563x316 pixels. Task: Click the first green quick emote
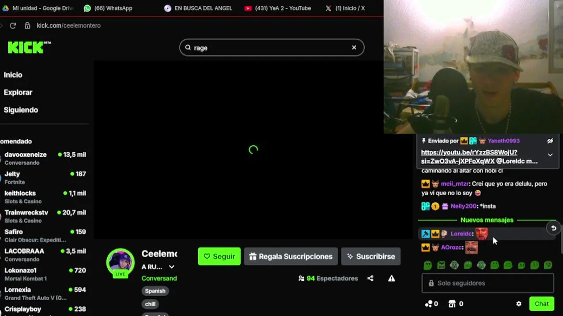tap(428, 265)
